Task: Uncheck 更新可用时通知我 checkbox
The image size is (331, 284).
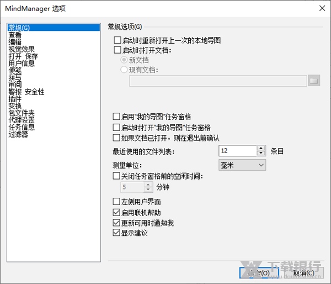Action: [116, 223]
